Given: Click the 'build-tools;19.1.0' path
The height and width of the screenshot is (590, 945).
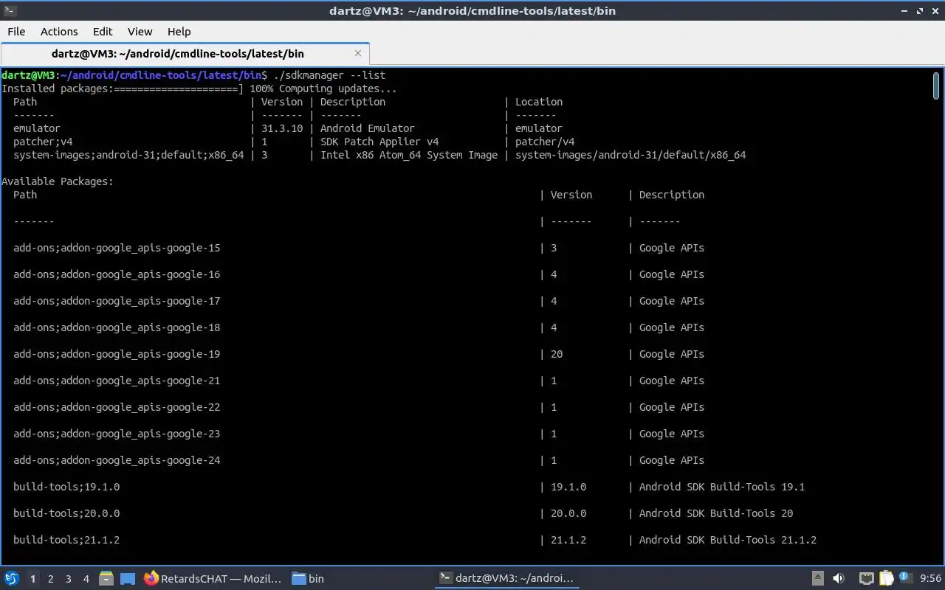Looking at the screenshot, I should coord(66,487).
